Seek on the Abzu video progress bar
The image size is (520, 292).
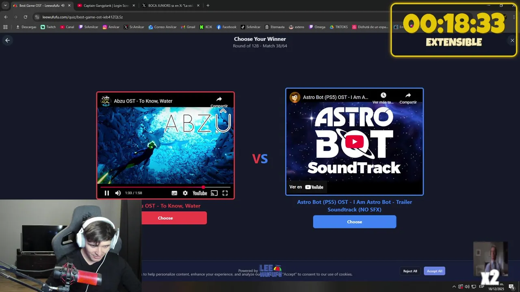click(x=165, y=187)
